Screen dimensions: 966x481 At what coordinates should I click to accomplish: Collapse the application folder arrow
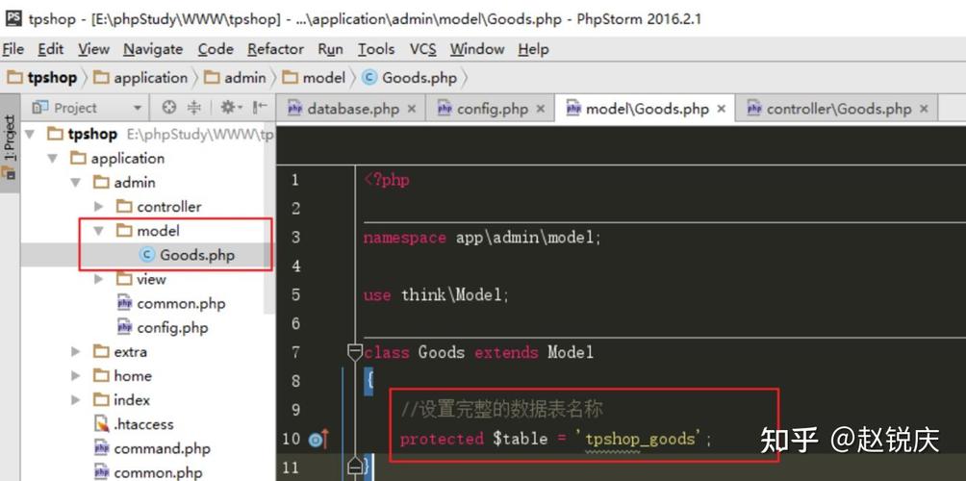pyautogui.click(x=53, y=159)
